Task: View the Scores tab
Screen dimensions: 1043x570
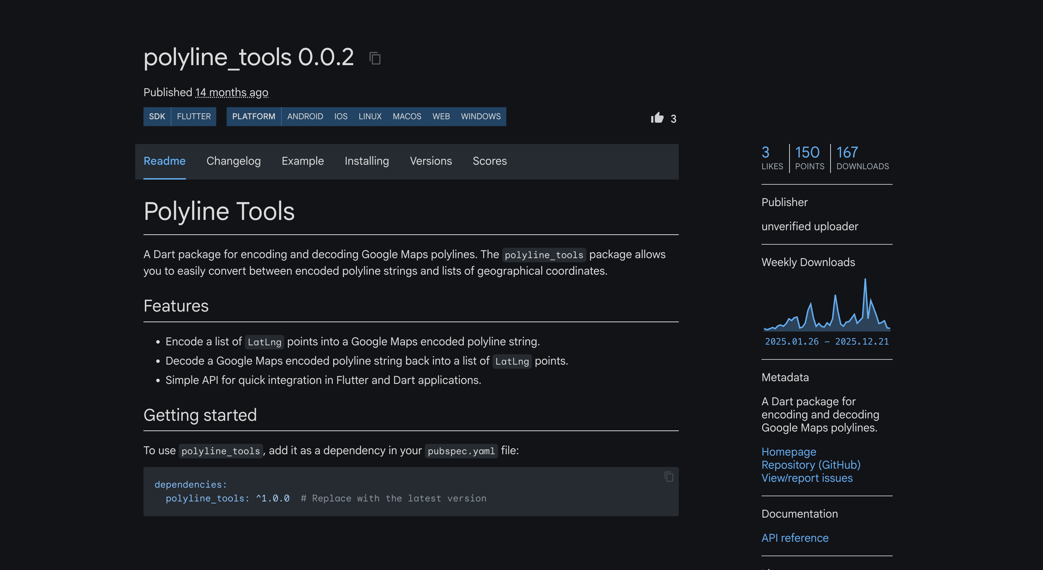Action: coord(489,161)
